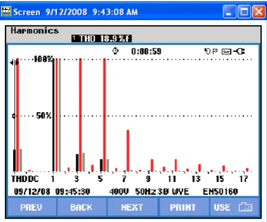Screen dimensions: 267x222
Task: Minimize the Screen window
Action: coord(229,11)
